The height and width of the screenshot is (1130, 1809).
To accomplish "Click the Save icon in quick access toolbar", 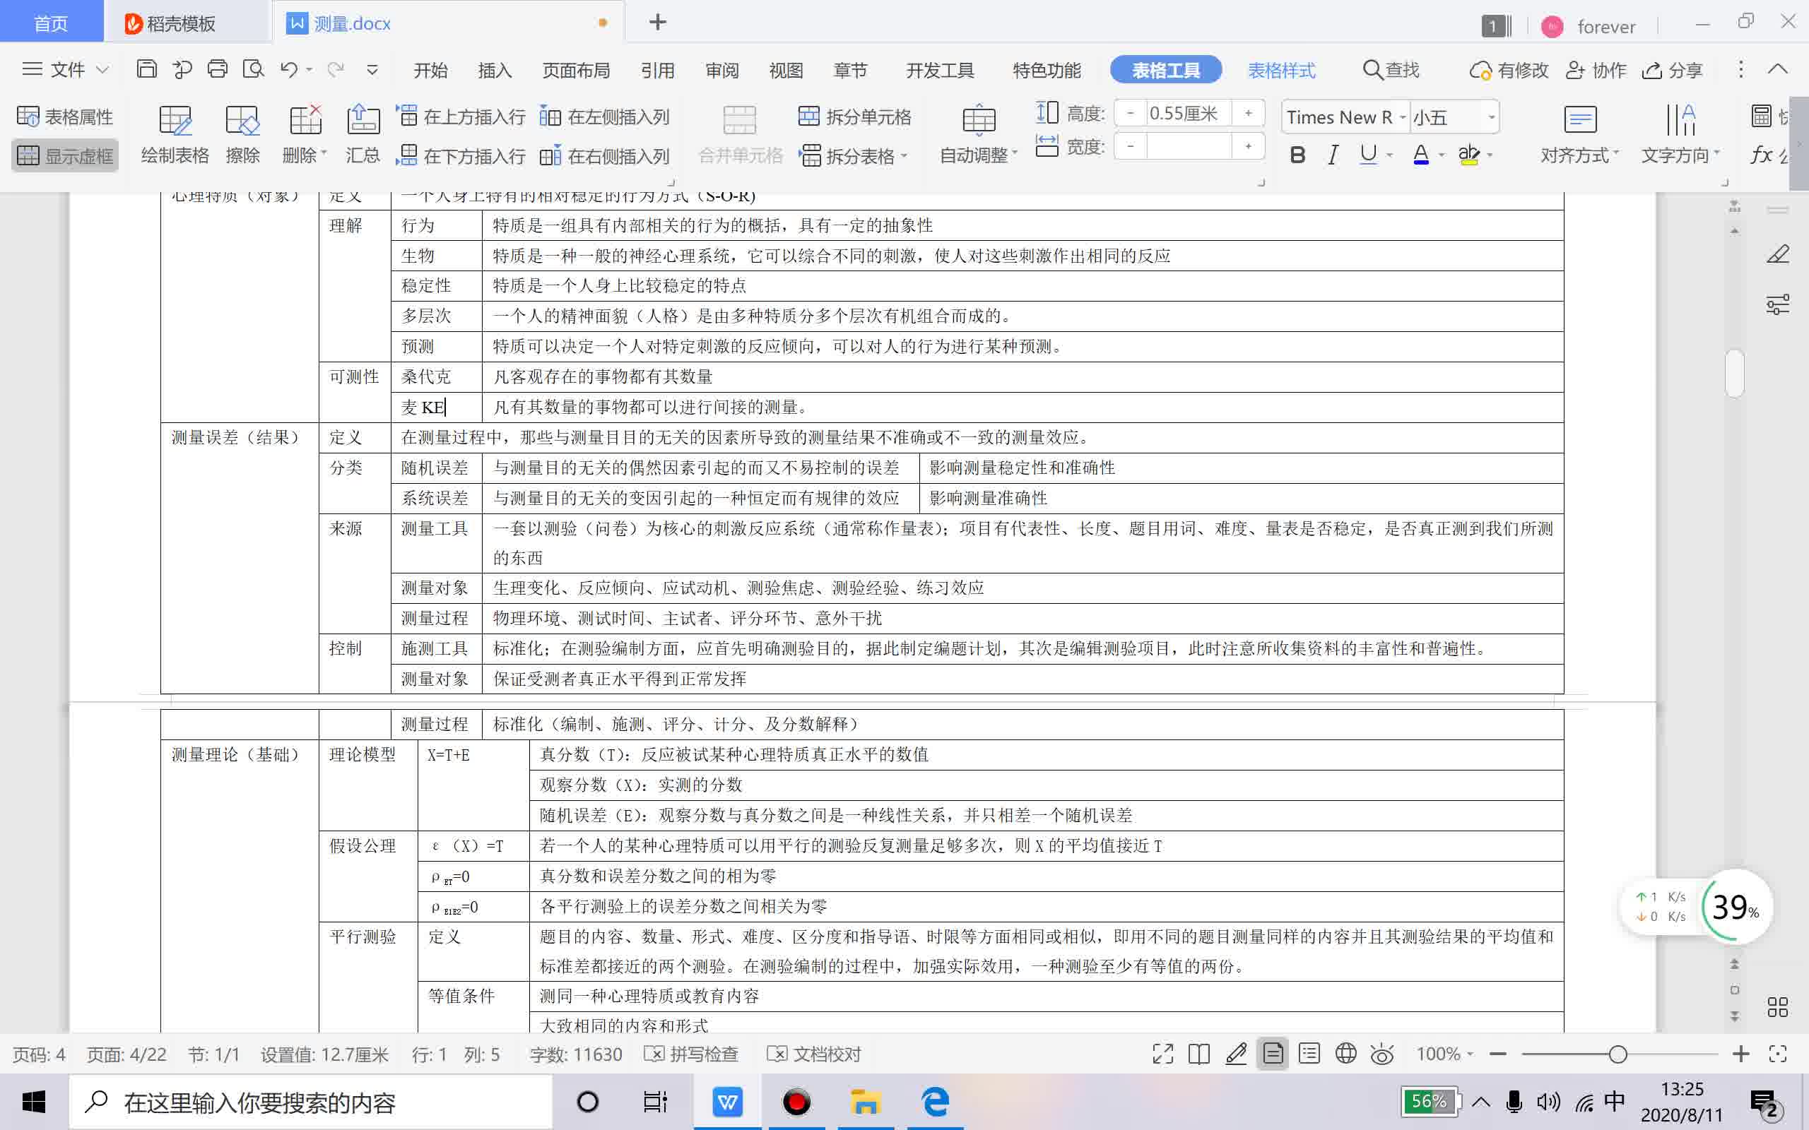I will coord(146,69).
